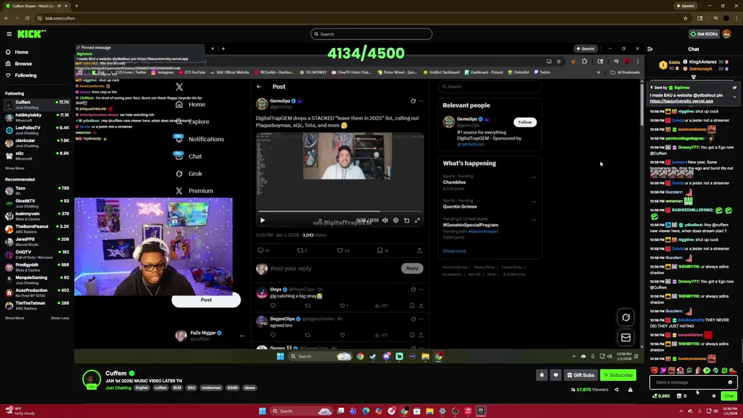Go to Home in Kick sidebar
The image size is (743, 418).
tap(21, 52)
